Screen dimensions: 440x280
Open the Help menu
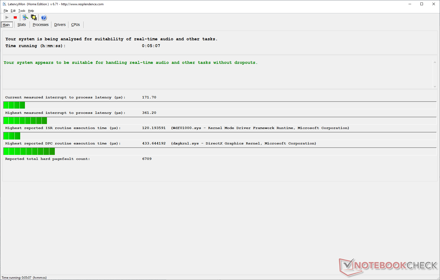point(31,11)
